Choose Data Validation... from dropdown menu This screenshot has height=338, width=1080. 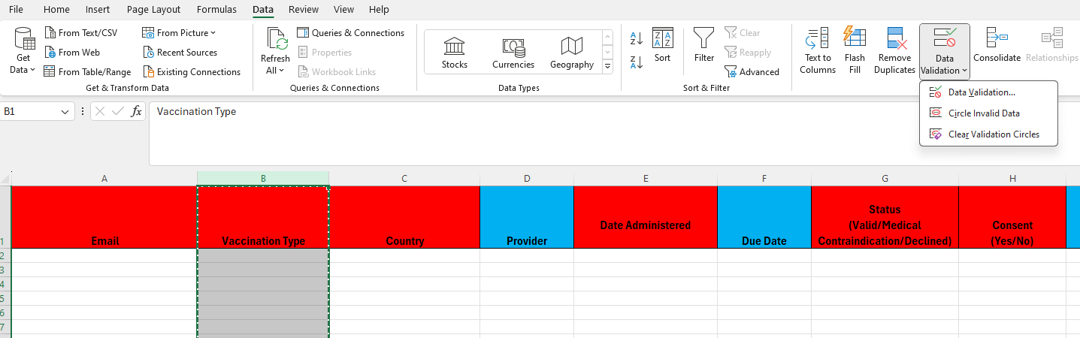(x=988, y=92)
